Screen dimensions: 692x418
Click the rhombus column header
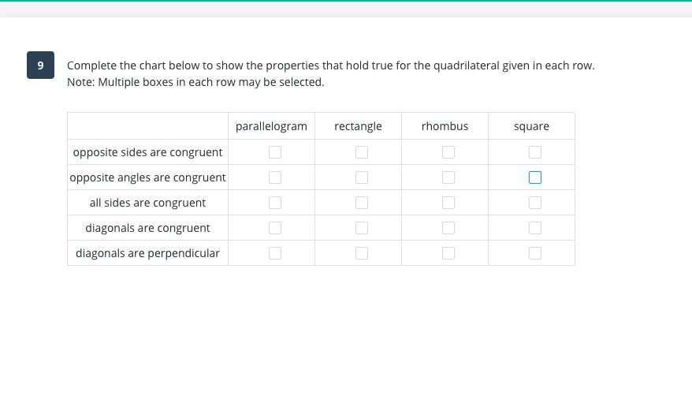[445, 126]
